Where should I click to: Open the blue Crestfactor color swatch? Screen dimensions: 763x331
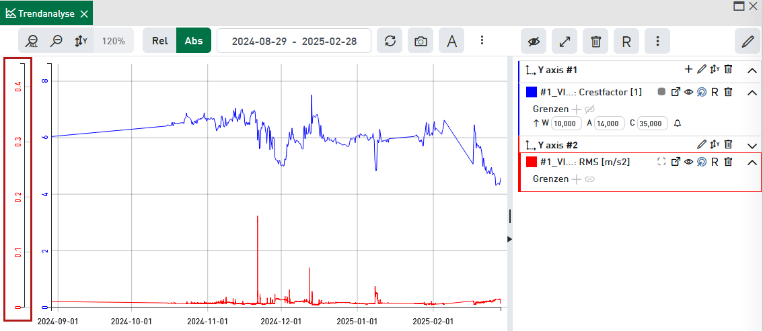point(532,92)
